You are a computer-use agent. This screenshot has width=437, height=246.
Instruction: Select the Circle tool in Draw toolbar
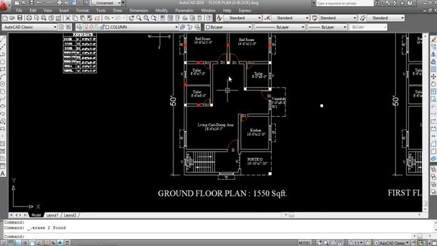coord(3,84)
